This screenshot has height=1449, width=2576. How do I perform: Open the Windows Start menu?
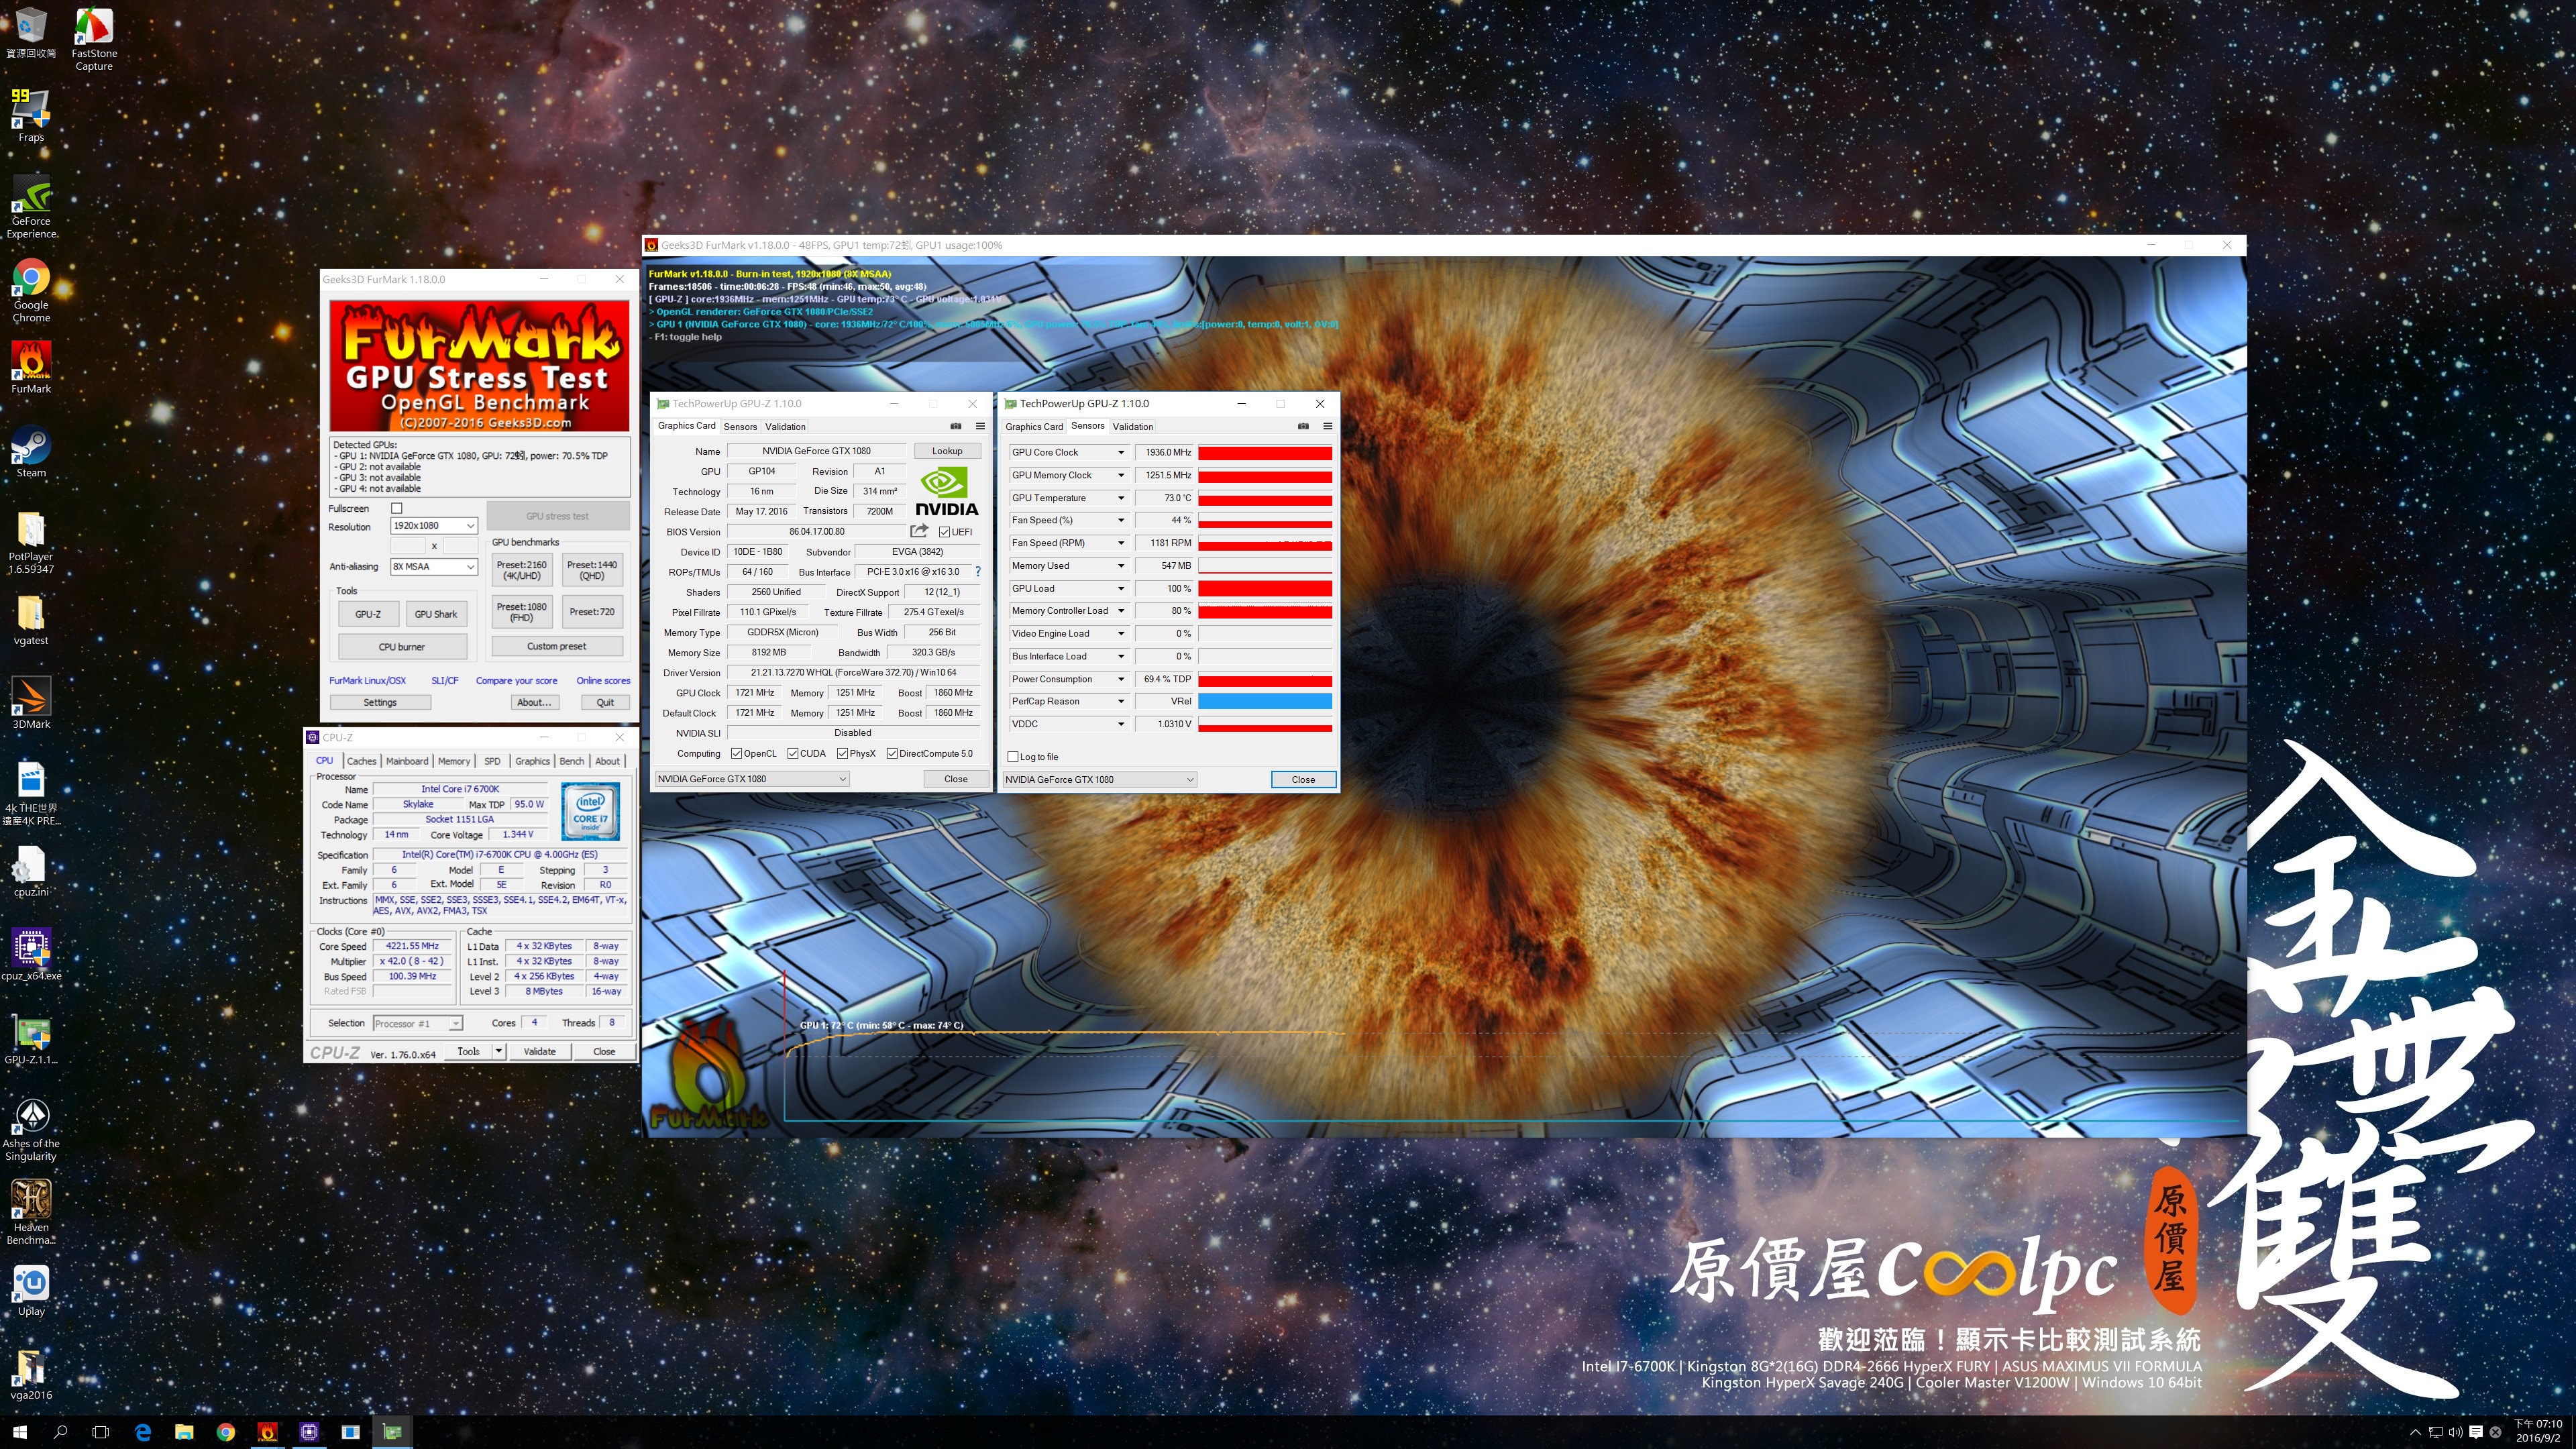pyautogui.click(x=19, y=1432)
